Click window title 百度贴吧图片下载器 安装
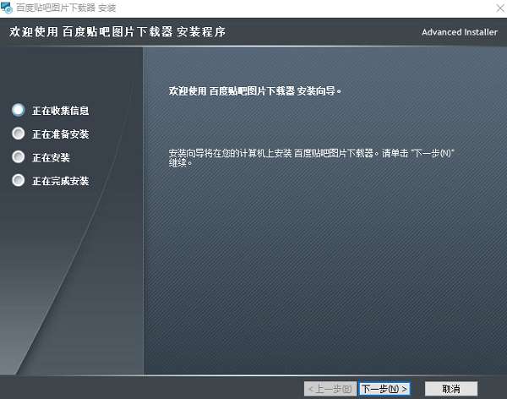Screen dimensions: 507x399 point(66,8)
